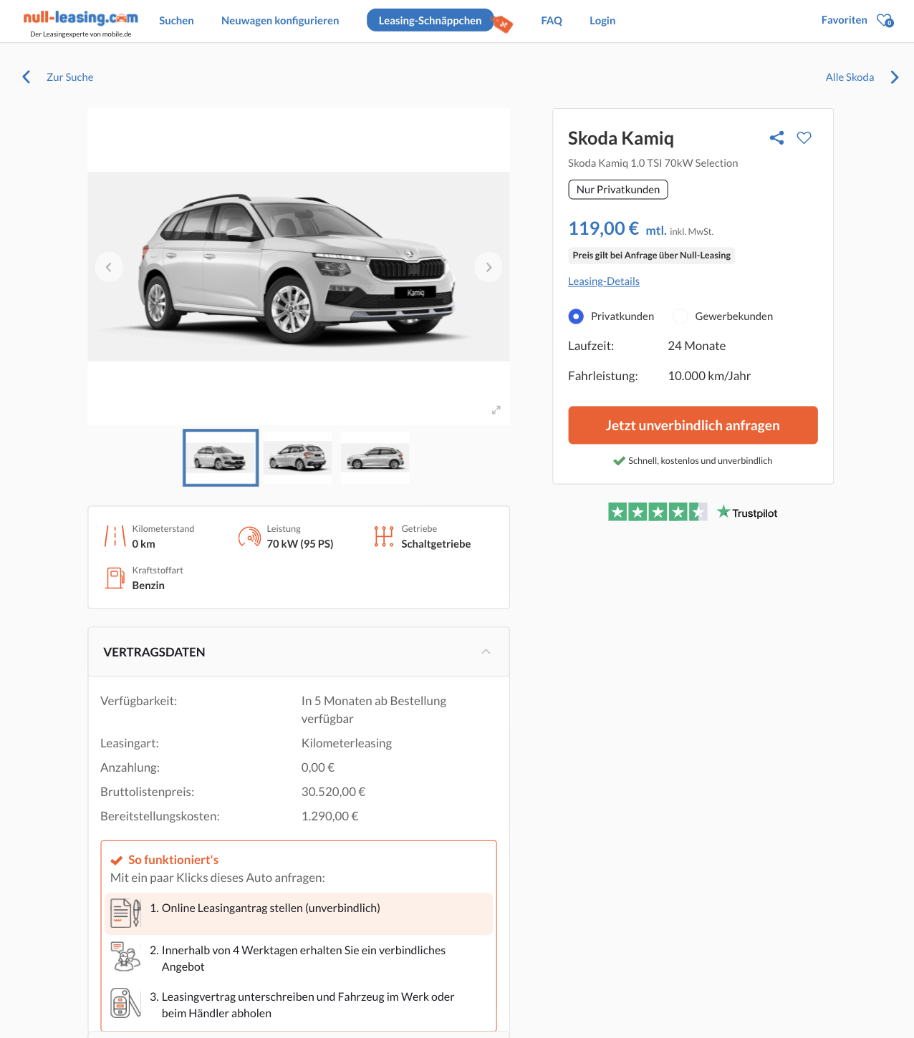914x1038 pixels.
Task: Select the Gewerbekunden radio button
Action: pyautogui.click(x=680, y=316)
